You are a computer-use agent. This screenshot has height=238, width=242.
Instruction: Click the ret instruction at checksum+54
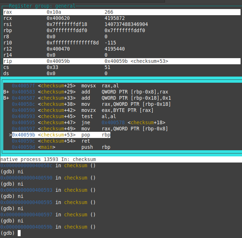(85, 141)
